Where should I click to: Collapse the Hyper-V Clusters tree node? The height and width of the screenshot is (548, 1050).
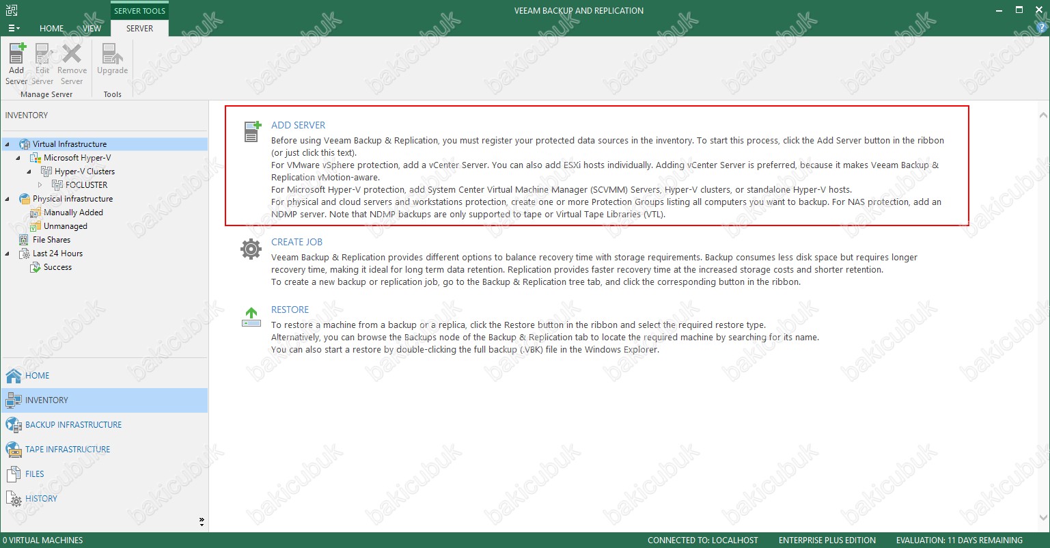click(29, 172)
